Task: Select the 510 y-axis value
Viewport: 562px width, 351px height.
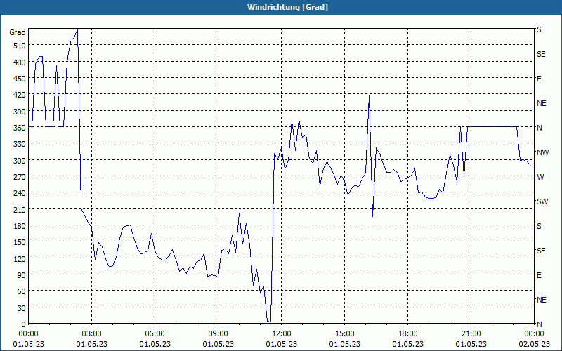Action: click(x=20, y=46)
